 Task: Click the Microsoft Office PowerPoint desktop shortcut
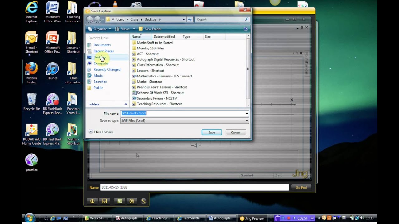(x=52, y=43)
